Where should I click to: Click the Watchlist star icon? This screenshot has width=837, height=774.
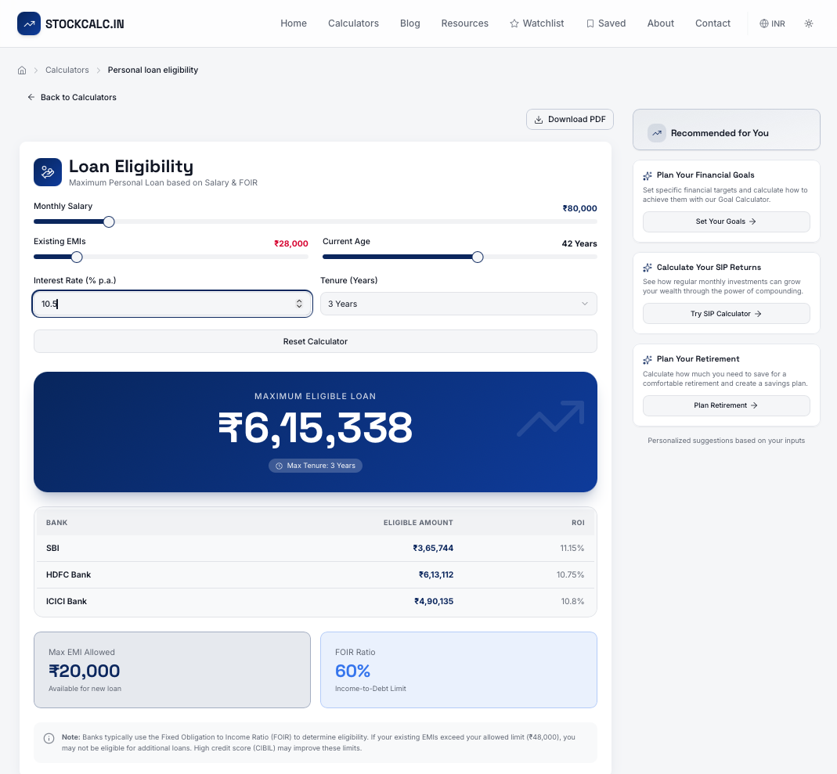tap(513, 23)
